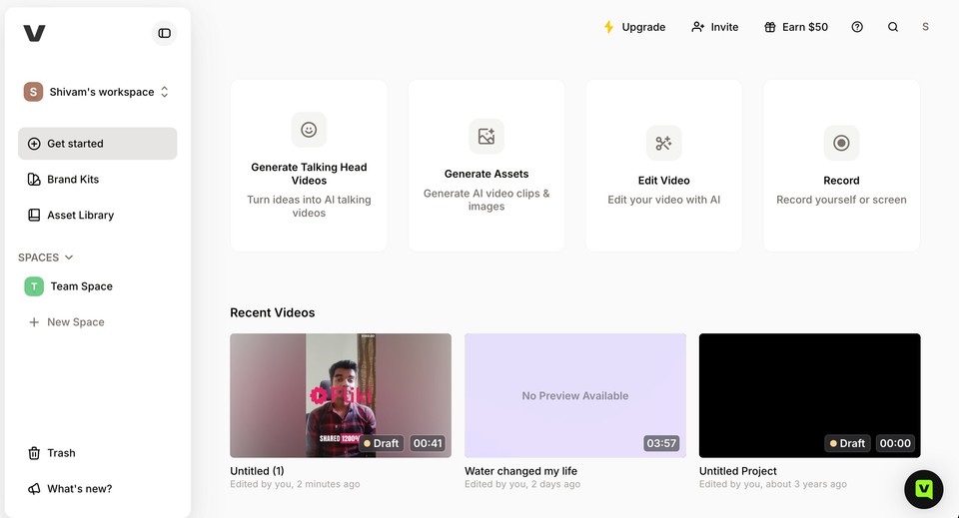Click the 00:00 duration badge

tap(895, 443)
